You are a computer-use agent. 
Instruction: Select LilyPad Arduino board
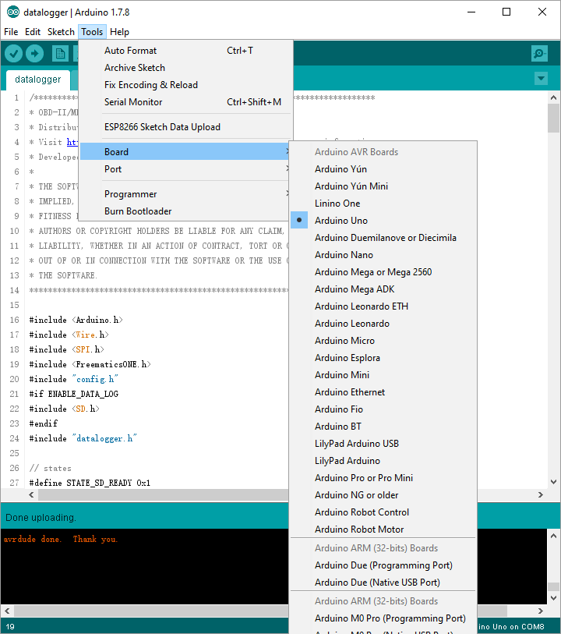point(383,461)
